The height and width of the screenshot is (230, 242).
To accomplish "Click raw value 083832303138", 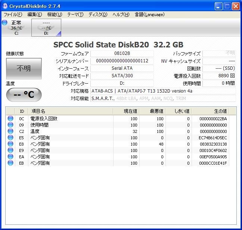I will (x=213, y=144).
